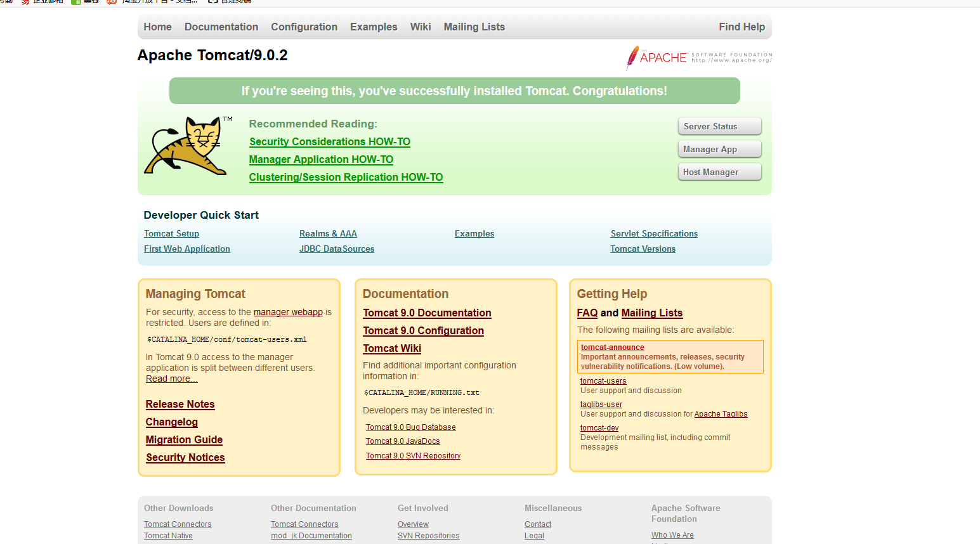Image resolution: width=980 pixels, height=544 pixels.
Task: Open the Documentation nav item
Action: click(x=221, y=27)
